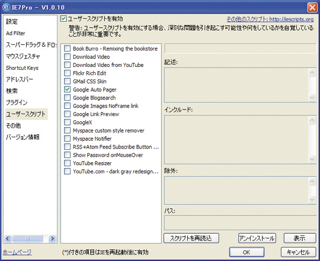Select the 検索 section
This screenshot has height=261, width=320.
pyautogui.click(x=12, y=91)
